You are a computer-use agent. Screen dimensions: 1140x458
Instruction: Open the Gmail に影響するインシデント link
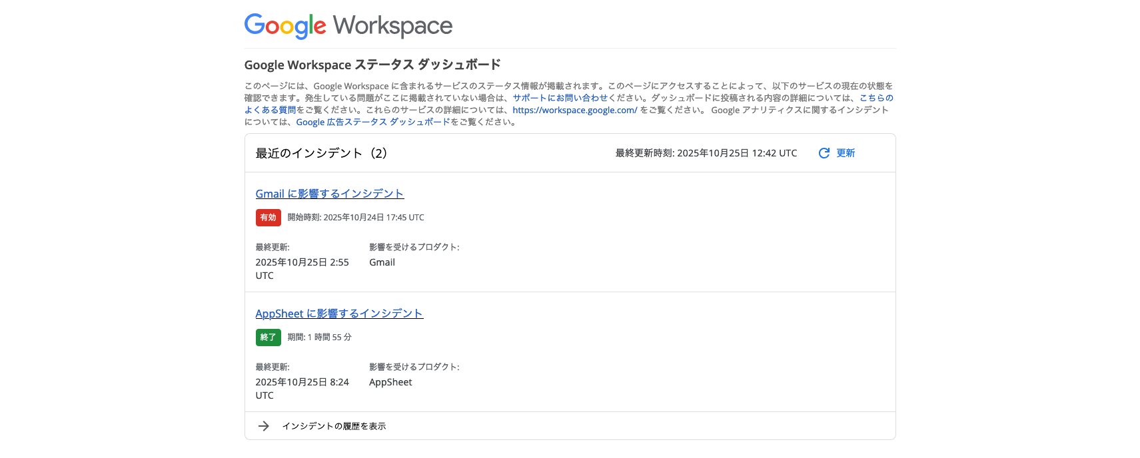click(x=330, y=194)
